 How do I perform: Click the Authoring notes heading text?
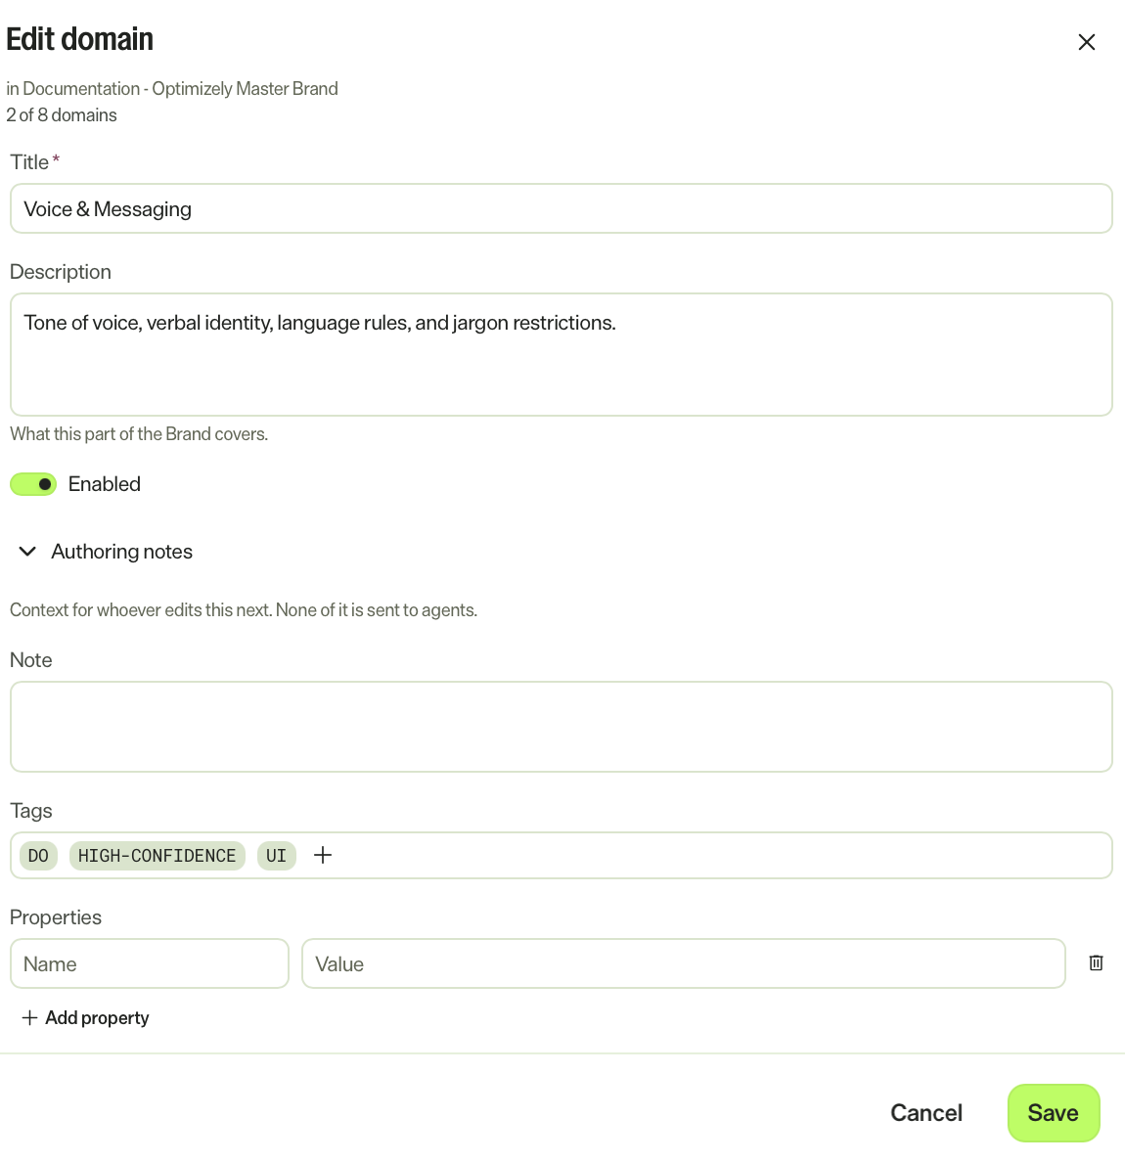[x=121, y=552]
